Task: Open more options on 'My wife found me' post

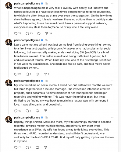Action: [112, 81]
